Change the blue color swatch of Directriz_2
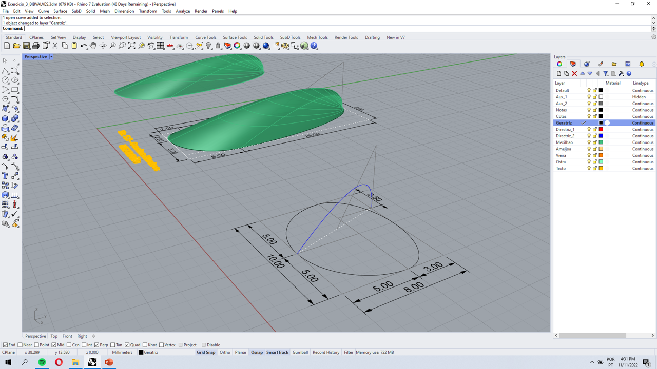657x369 pixels. (601, 136)
